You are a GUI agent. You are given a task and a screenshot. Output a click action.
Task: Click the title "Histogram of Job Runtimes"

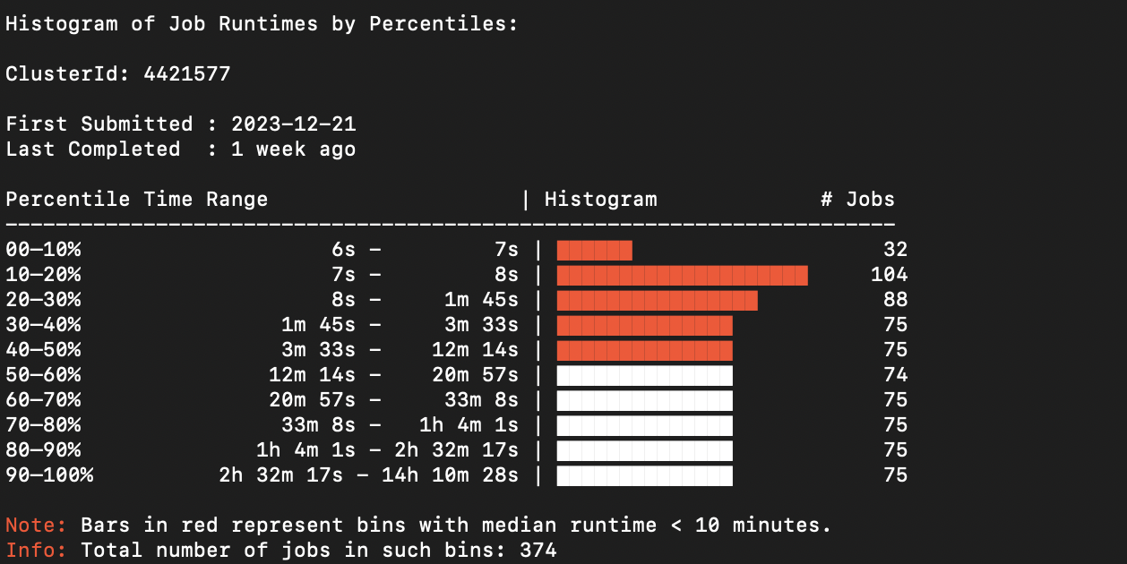(x=161, y=23)
